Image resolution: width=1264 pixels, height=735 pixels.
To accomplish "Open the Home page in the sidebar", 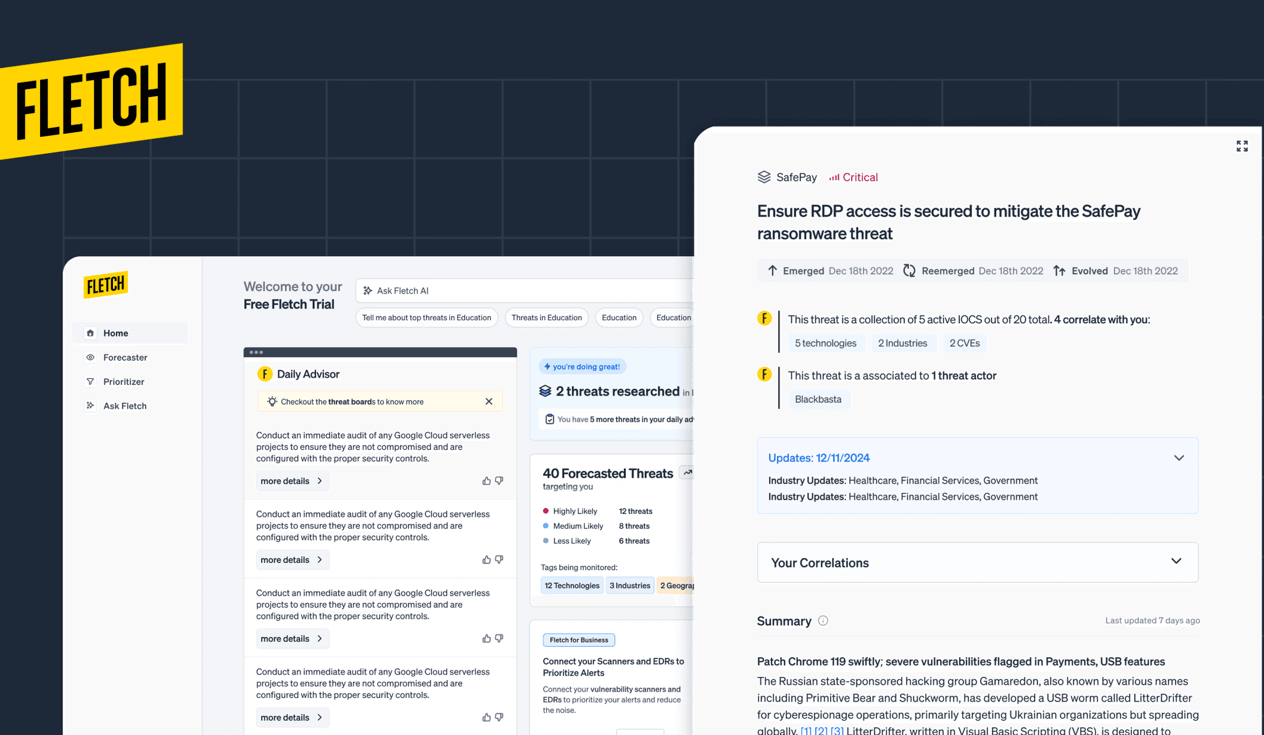I will 131,333.
